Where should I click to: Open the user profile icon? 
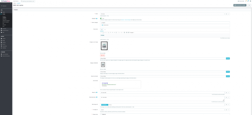point(250,1)
